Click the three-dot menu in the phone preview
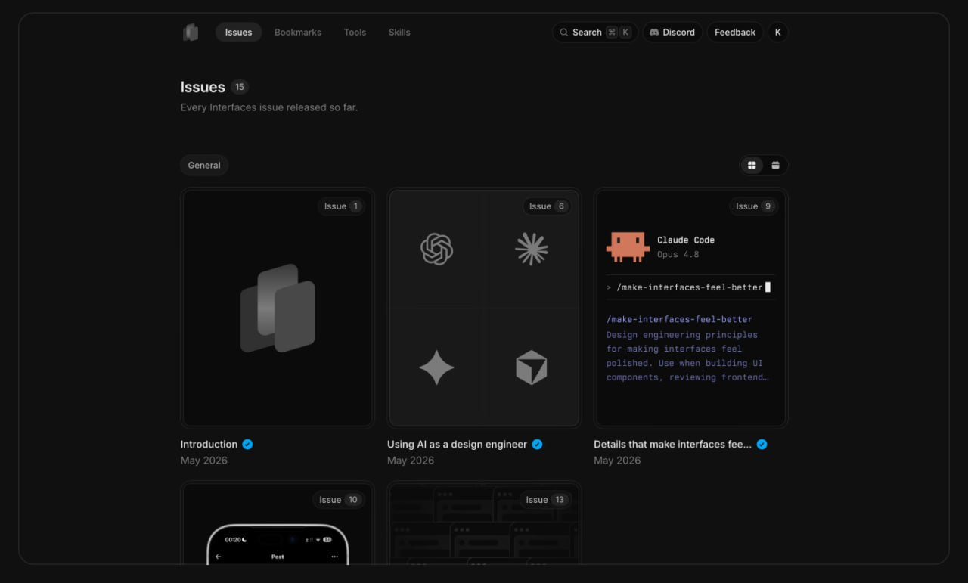 click(x=334, y=557)
